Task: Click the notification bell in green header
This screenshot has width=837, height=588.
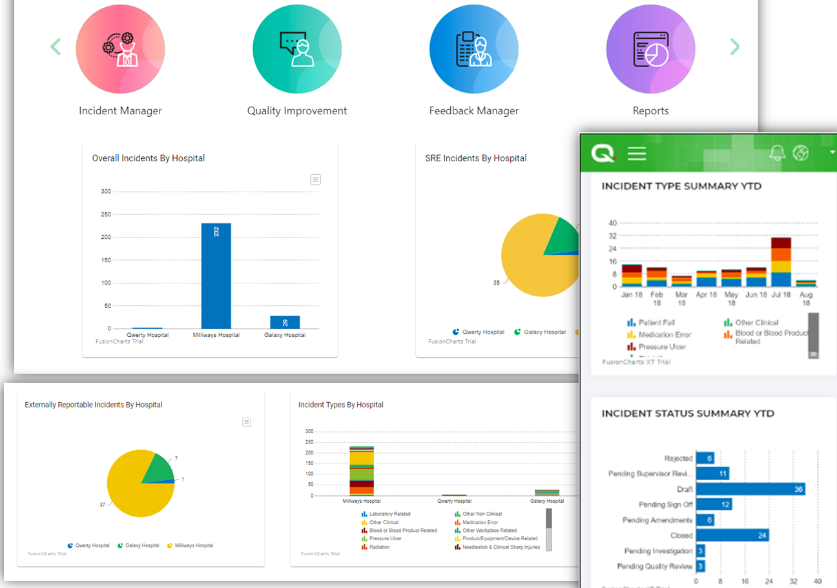Action: [x=777, y=153]
